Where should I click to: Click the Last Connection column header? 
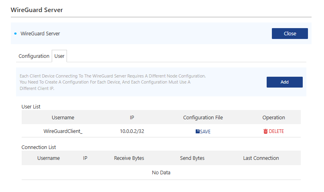pyautogui.click(x=261, y=158)
